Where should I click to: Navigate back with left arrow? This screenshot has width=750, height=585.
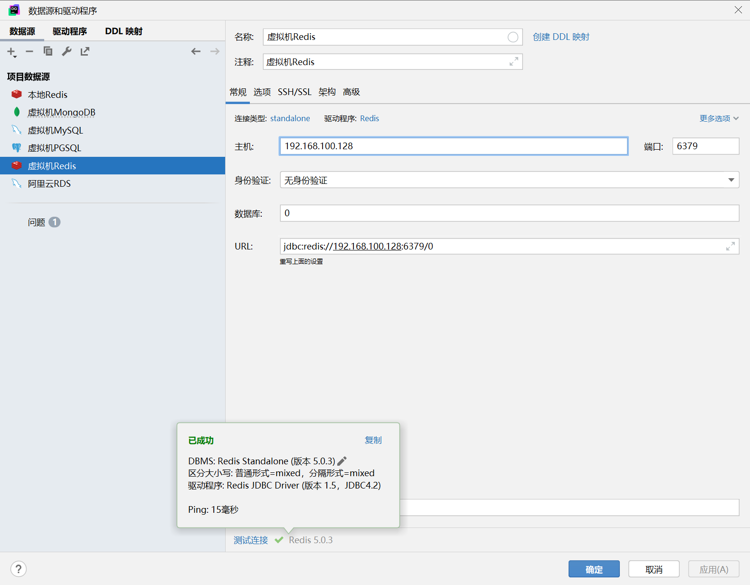pyautogui.click(x=196, y=51)
